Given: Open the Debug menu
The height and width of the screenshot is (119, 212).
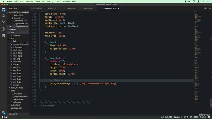Looking at the screenshot, I should [50, 1].
